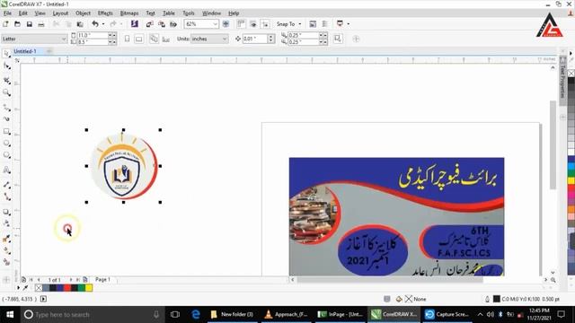Add a page after using plus icon
This screenshot has height=323, width=575.
pos(85,279)
